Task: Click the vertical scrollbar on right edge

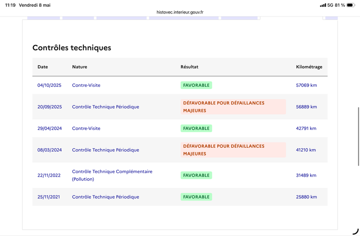Action: click(359, 136)
